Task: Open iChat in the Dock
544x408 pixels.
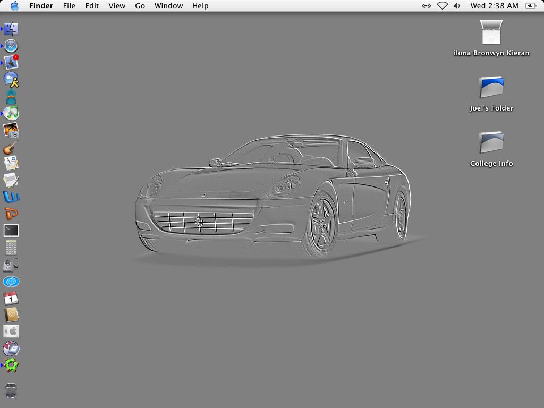Action: tap(11, 80)
